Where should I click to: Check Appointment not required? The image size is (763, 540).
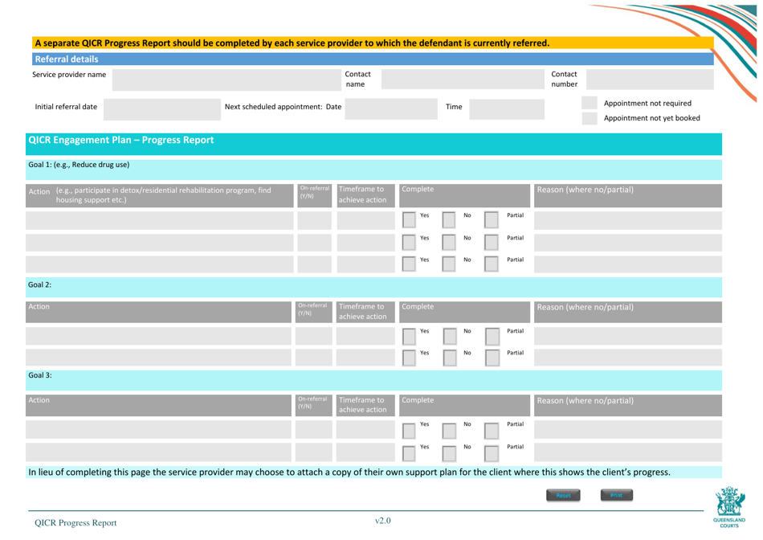tap(589, 103)
